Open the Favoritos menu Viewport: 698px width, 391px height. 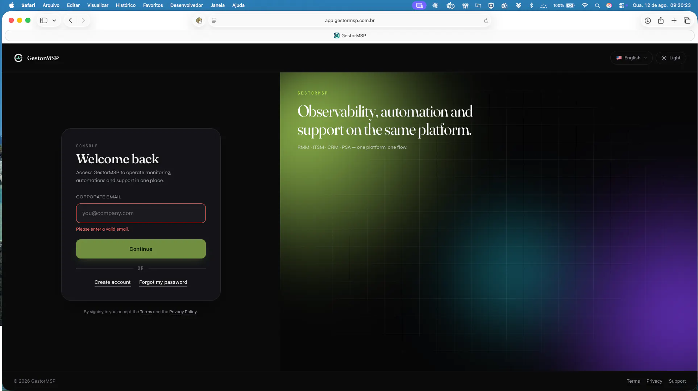(153, 5)
